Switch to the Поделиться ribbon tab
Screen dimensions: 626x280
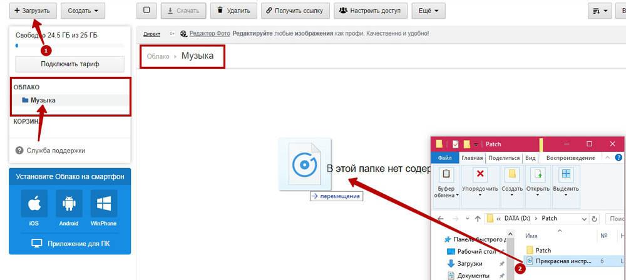tap(504, 159)
